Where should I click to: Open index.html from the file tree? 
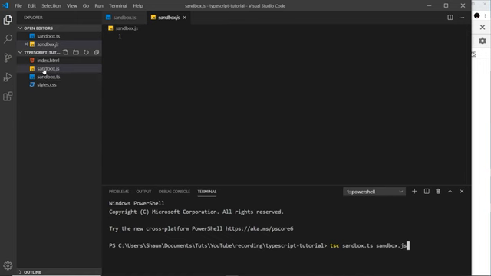tap(59, 61)
